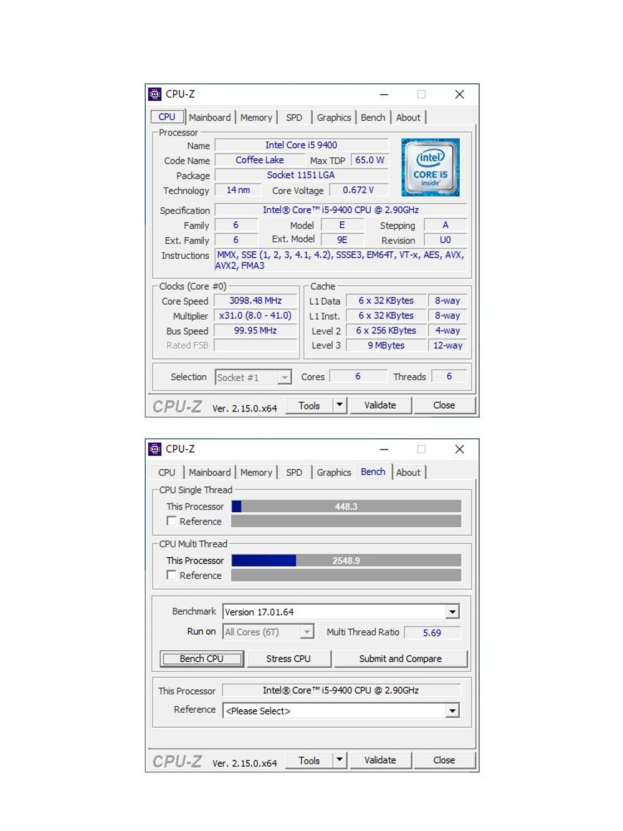
Task: Click Submit and Compare button
Action: 401,659
